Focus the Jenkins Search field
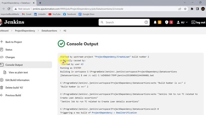206x115 pixels. pos(124,22)
